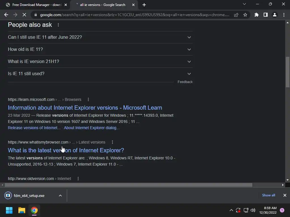Click the learn.microsoft.com breadcrumb URL

point(44,100)
